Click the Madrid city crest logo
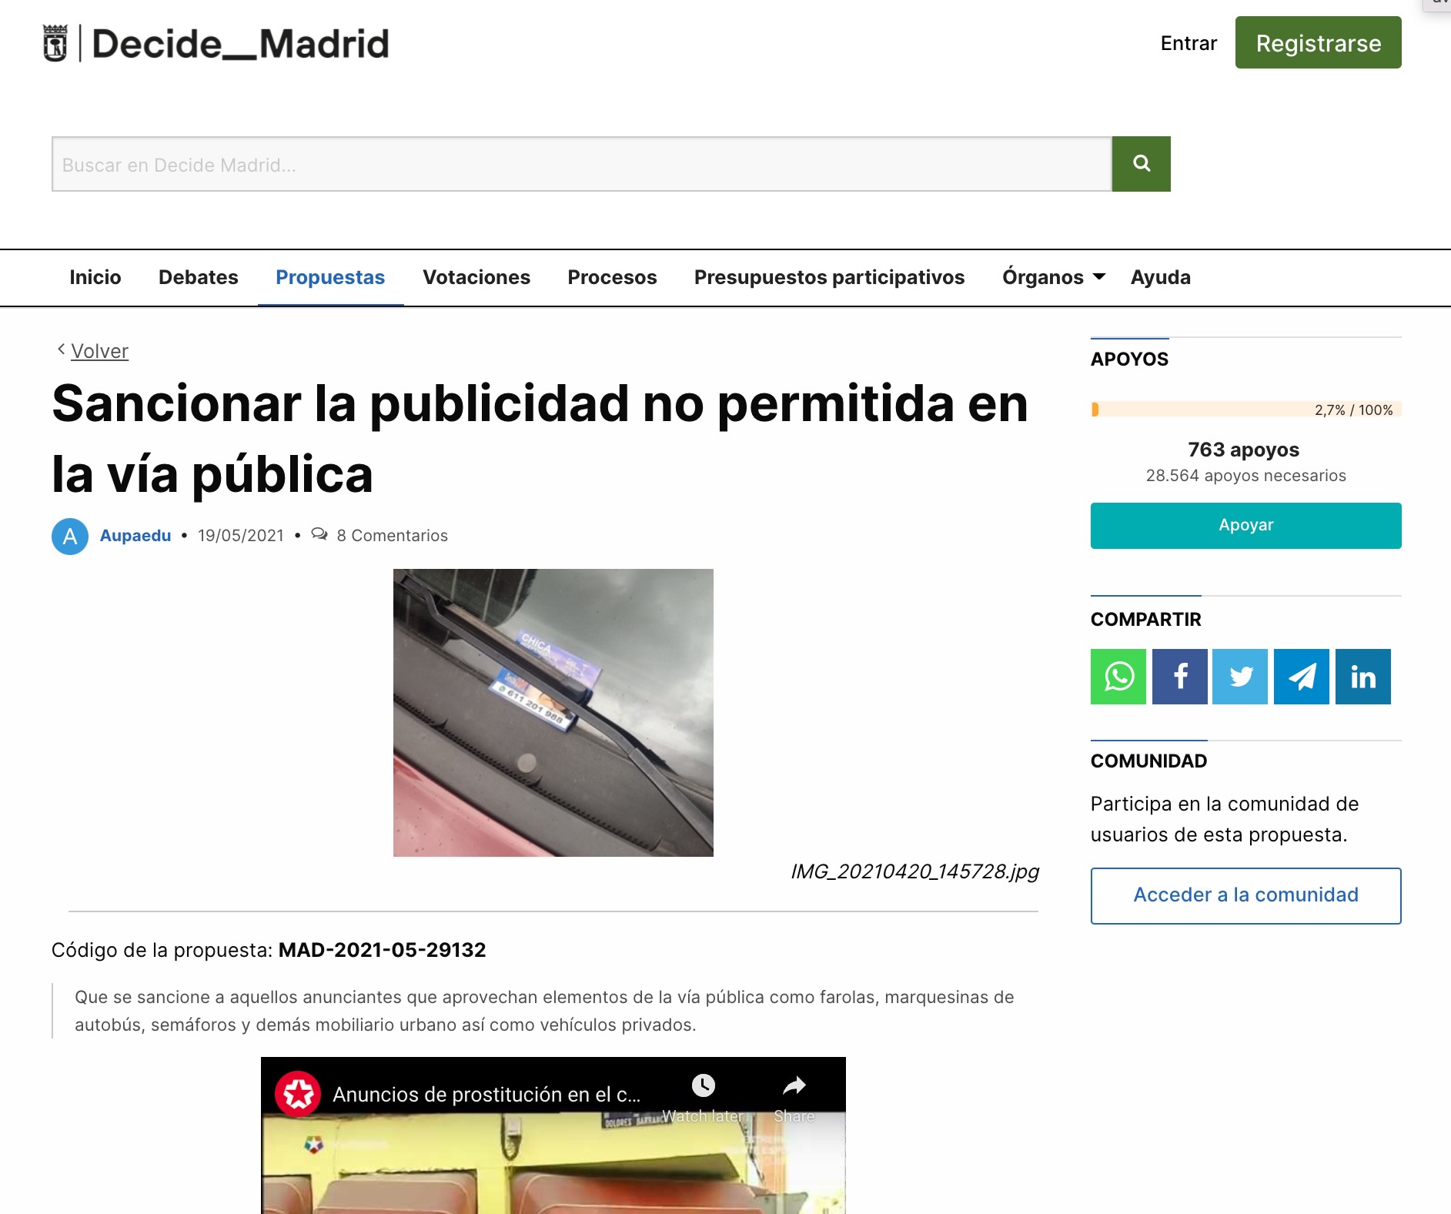The image size is (1451, 1214). (55, 43)
